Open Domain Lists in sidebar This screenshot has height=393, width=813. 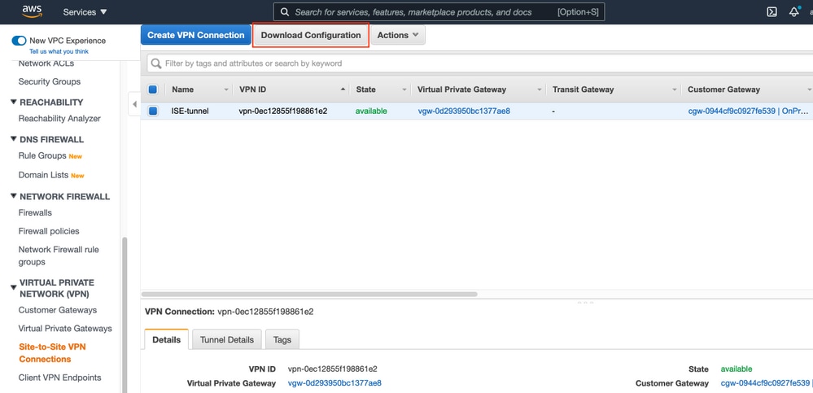pyautogui.click(x=44, y=175)
